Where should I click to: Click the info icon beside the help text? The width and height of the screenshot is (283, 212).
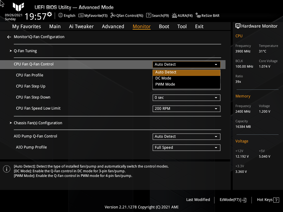(6, 169)
